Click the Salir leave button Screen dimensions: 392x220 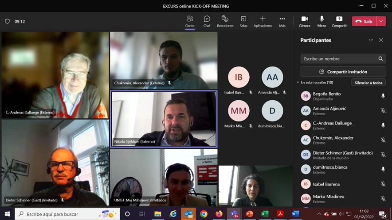click(364, 22)
